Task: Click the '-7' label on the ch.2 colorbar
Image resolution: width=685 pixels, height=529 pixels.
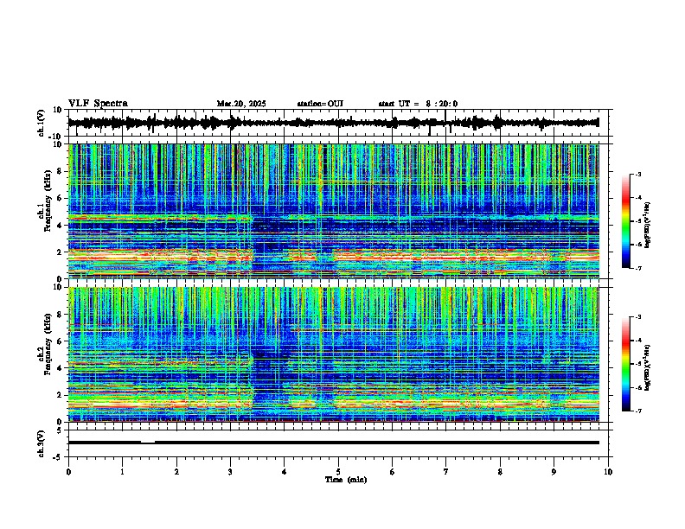Action: [637, 411]
